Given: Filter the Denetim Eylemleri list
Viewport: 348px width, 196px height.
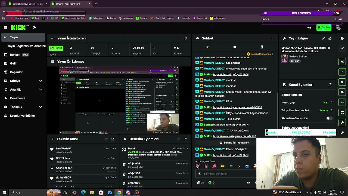Looking at the screenshot, I should tap(179, 139).
